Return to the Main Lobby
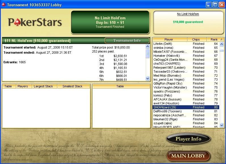The image size is (226, 164). (188, 156)
